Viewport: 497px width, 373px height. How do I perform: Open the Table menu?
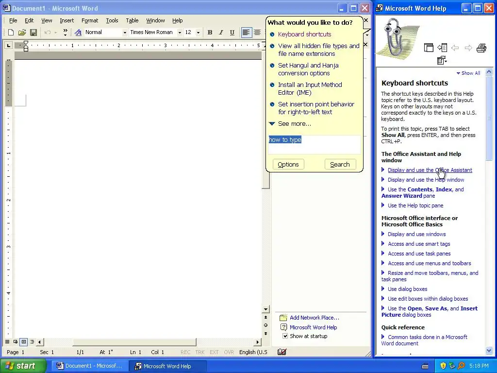[132, 20]
